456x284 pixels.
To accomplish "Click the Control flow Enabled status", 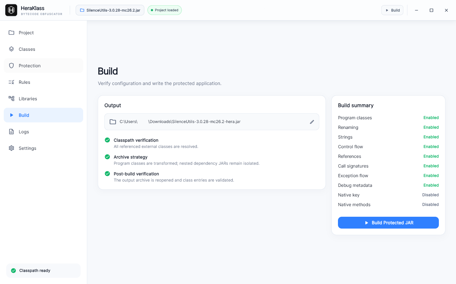I will click(431, 147).
